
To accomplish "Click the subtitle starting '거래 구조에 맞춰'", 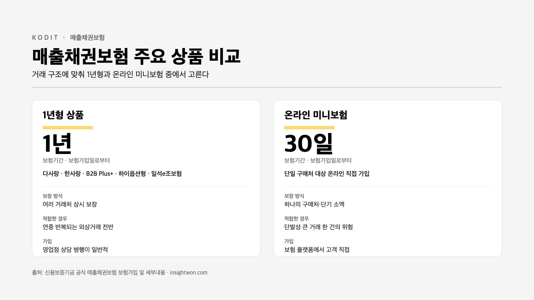I will (120, 74).
